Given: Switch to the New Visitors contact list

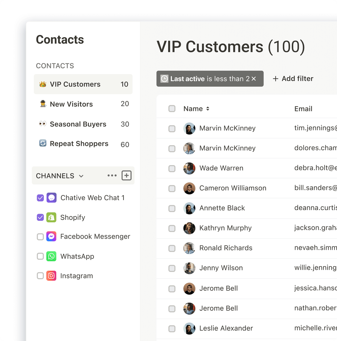Looking at the screenshot, I should pyautogui.click(x=71, y=104).
